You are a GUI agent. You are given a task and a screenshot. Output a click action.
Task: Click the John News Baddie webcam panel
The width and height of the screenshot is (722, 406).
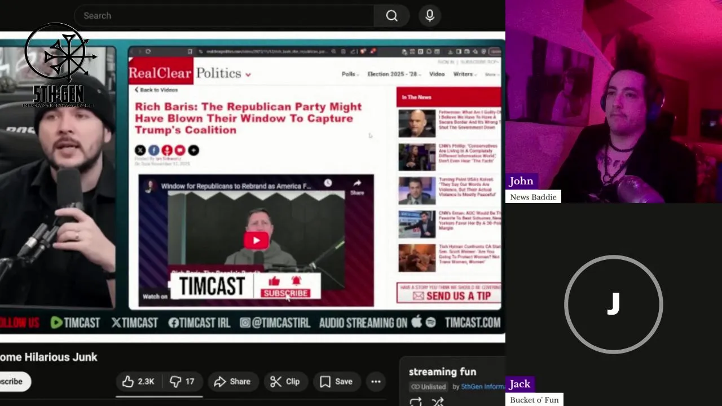(614, 101)
